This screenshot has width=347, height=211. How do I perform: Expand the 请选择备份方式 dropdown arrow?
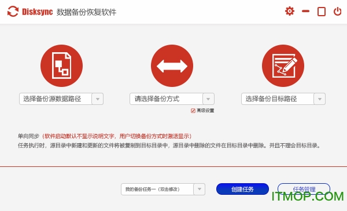pyautogui.click(x=208, y=99)
